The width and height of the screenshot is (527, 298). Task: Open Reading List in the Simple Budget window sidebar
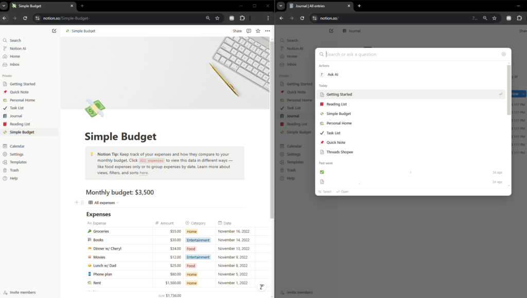coord(20,124)
